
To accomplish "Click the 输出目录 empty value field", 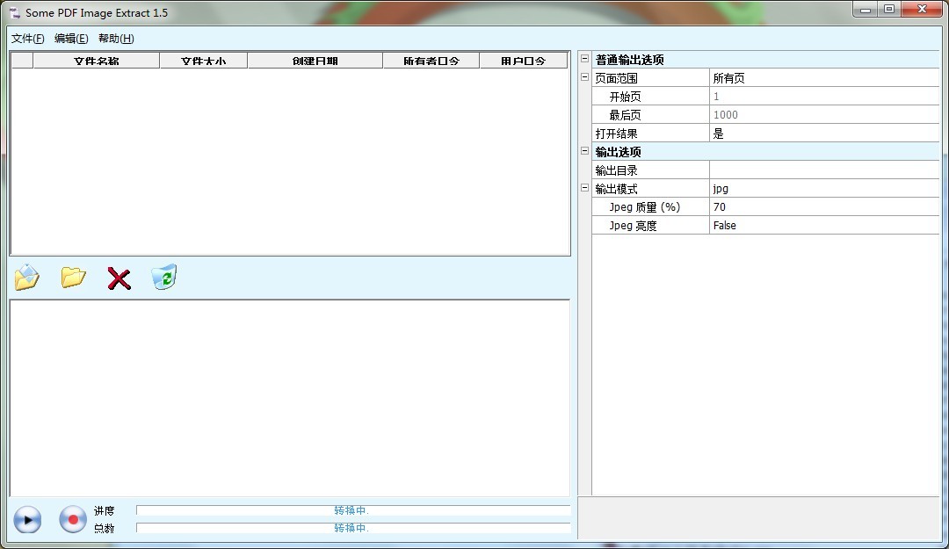I will tap(823, 170).
